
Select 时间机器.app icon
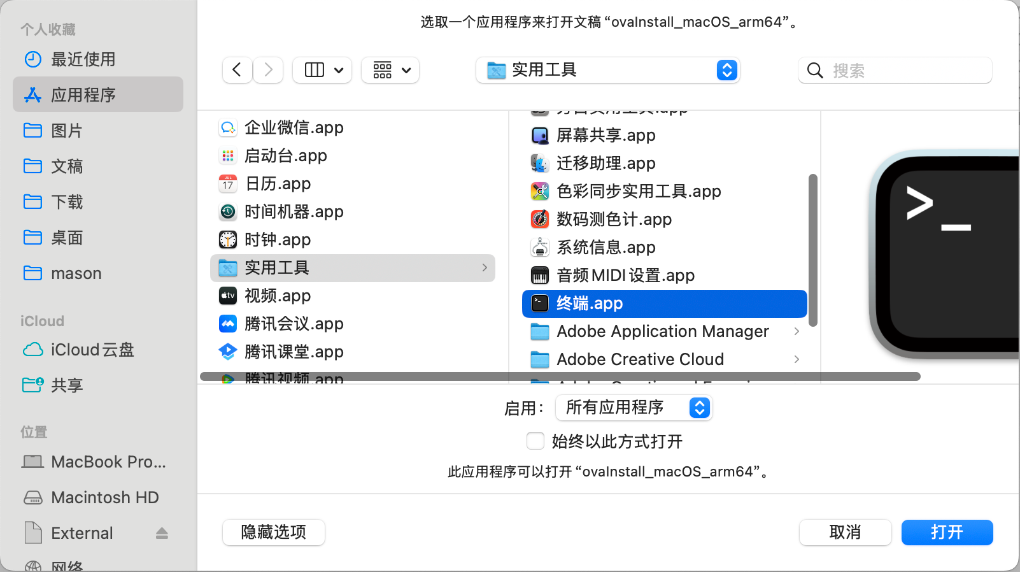click(x=228, y=212)
